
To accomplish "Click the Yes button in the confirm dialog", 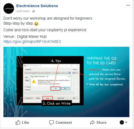I will [x=55, y=88].
